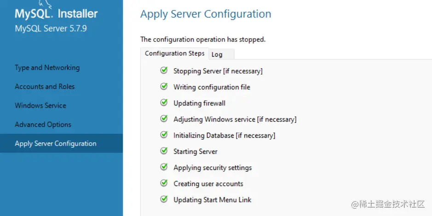Select Apply Server Configuration sidebar item
The height and width of the screenshot is (216, 432).
coord(61,143)
